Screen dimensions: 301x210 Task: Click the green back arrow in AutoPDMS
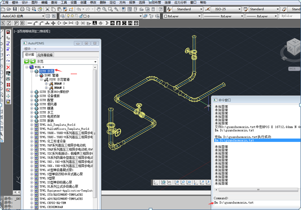27,61
